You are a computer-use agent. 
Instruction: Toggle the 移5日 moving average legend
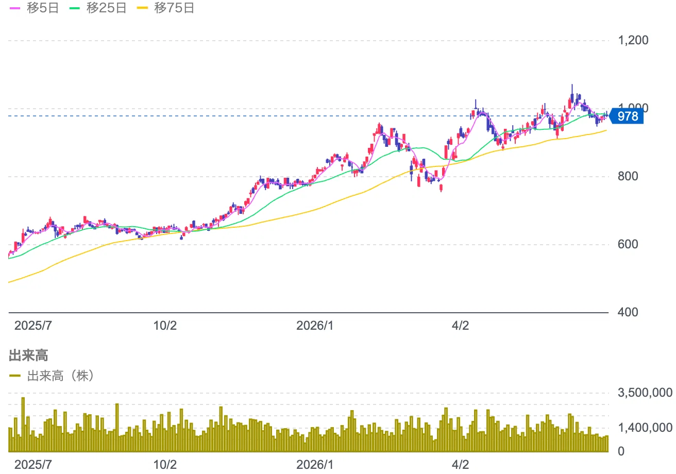coord(34,9)
